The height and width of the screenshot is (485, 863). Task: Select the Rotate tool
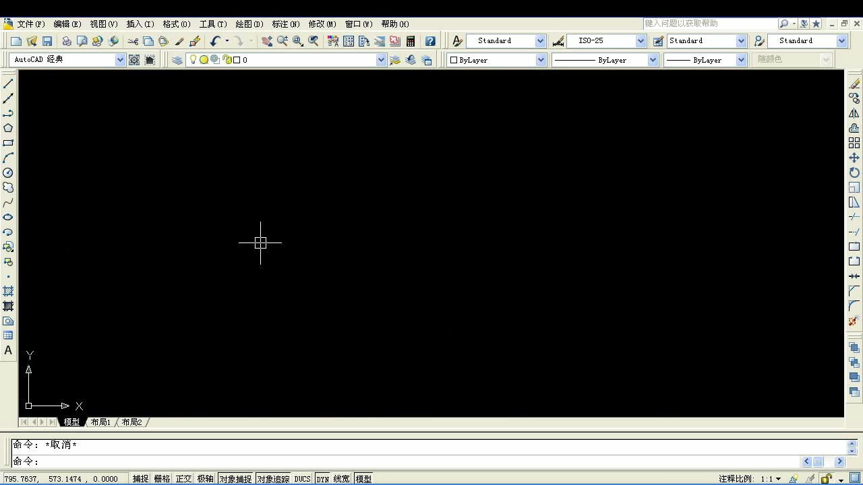(x=854, y=172)
